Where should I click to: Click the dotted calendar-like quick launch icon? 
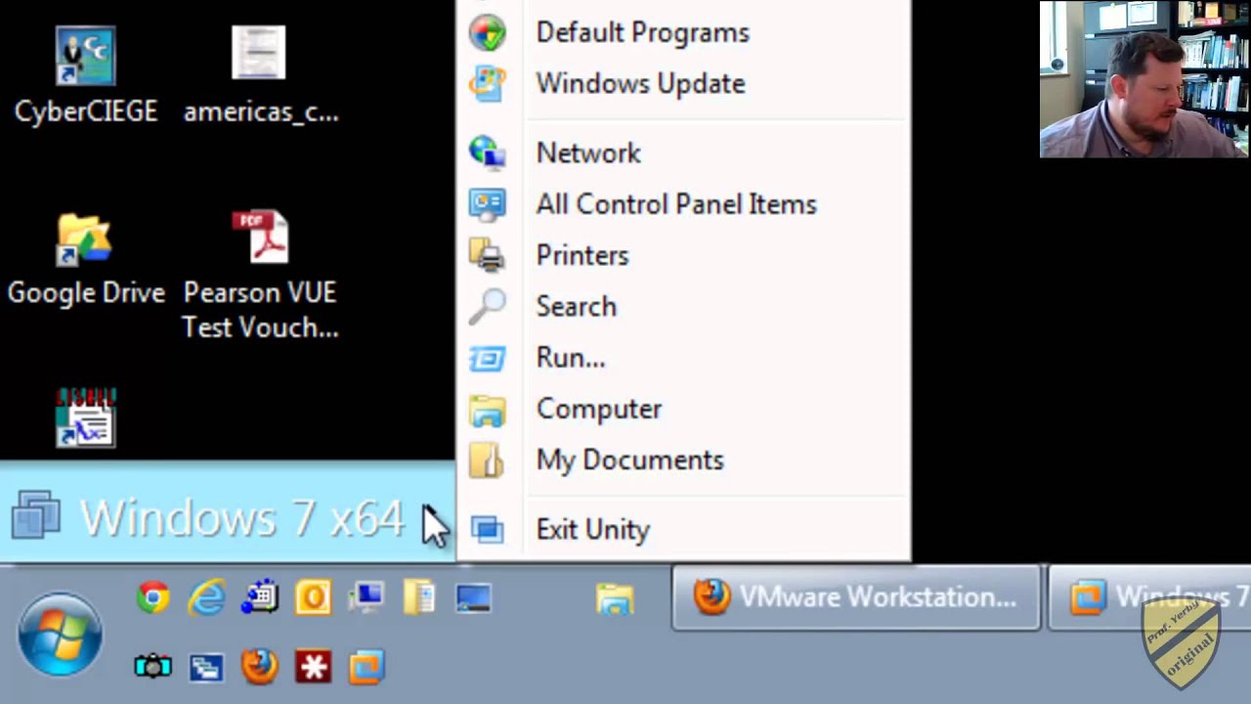tap(260, 596)
